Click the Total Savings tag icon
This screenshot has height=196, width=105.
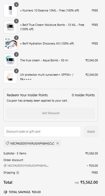click(x=5, y=192)
